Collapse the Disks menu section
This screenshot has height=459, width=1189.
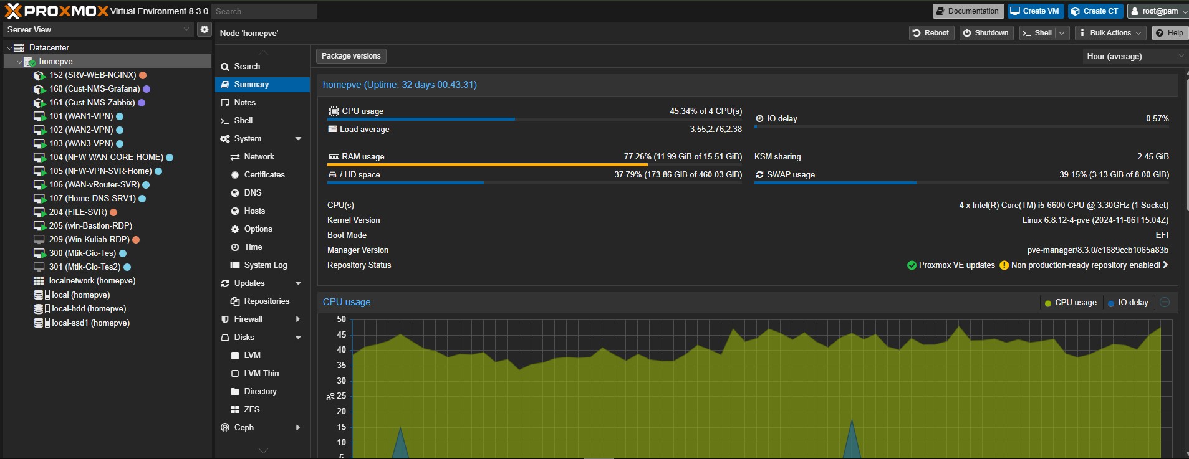click(298, 338)
